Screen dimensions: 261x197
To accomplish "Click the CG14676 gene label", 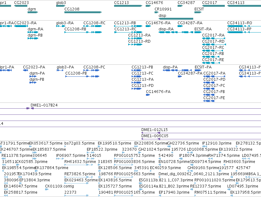I will [x=154, y=3].
